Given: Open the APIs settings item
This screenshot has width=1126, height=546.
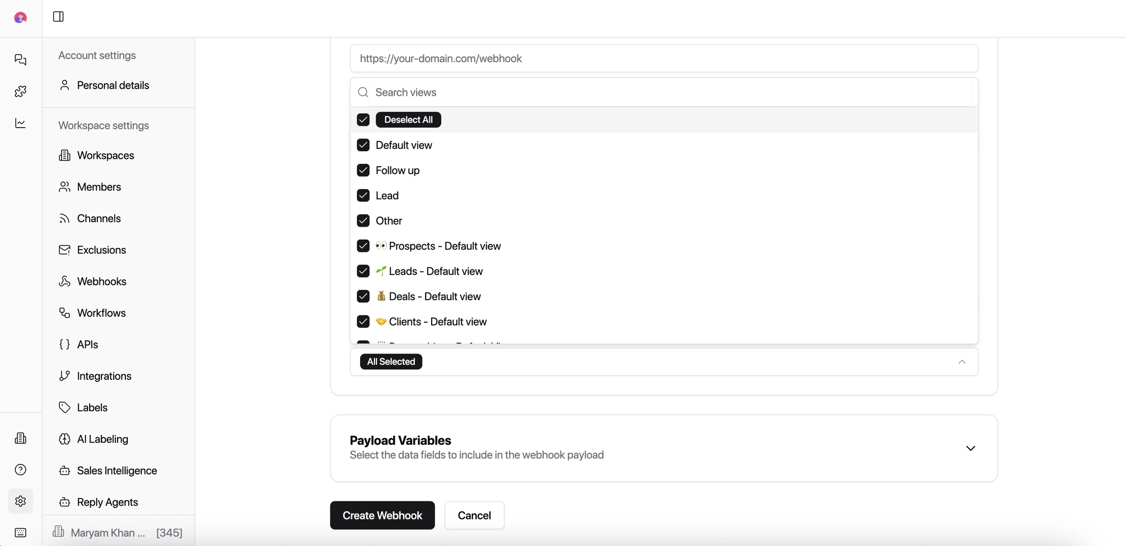Looking at the screenshot, I should (x=88, y=344).
